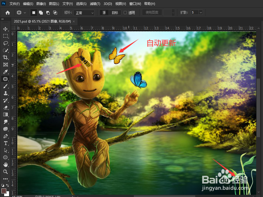
Task: Select the Crop tool
Action: pyautogui.click(x=5, y=57)
